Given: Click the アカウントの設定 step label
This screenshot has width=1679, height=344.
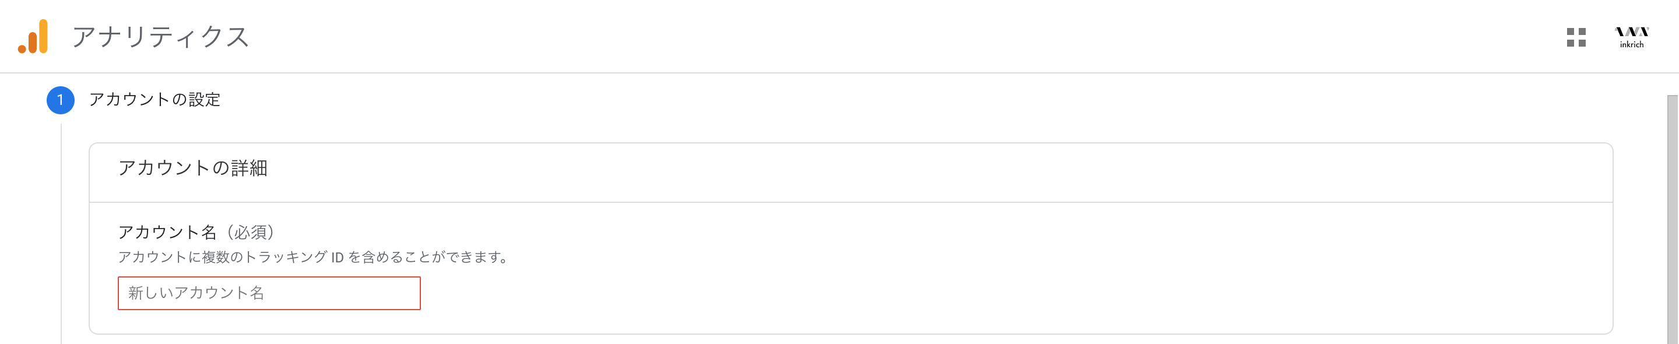Looking at the screenshot, I should tap(154, 100).
